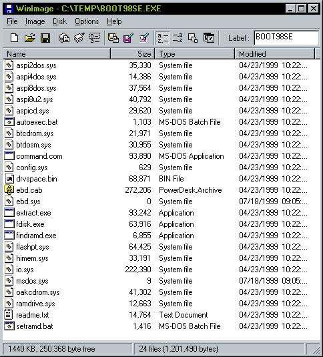Select file name btdosm.sys
The width and height of the screenshot is (323, 357).
pyautogui.click(x=33, y=145)
